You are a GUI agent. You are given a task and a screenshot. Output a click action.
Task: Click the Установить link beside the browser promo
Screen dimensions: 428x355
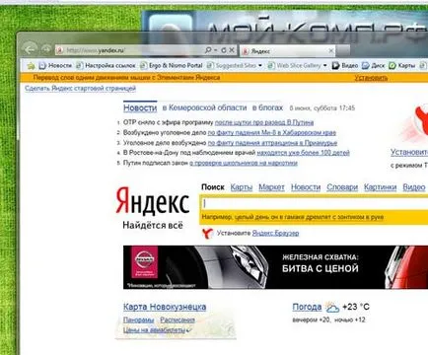409,152
